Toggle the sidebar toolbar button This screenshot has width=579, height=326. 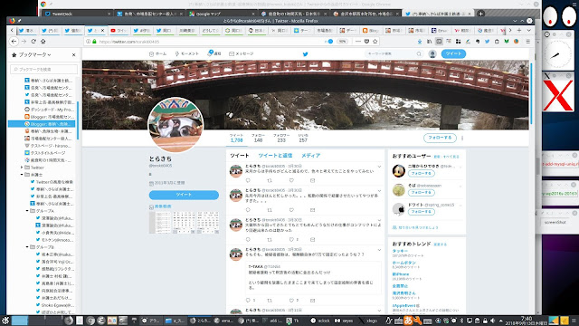pyautogui.click(x=439, y=42)
